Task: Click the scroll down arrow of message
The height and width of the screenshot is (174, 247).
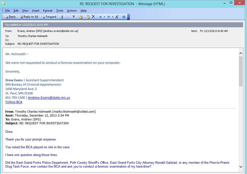Action: (x=241, y=167)
